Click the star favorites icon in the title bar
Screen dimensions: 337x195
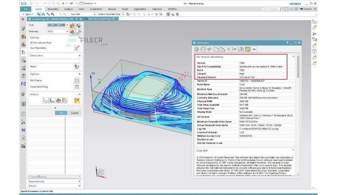point(63,4)
